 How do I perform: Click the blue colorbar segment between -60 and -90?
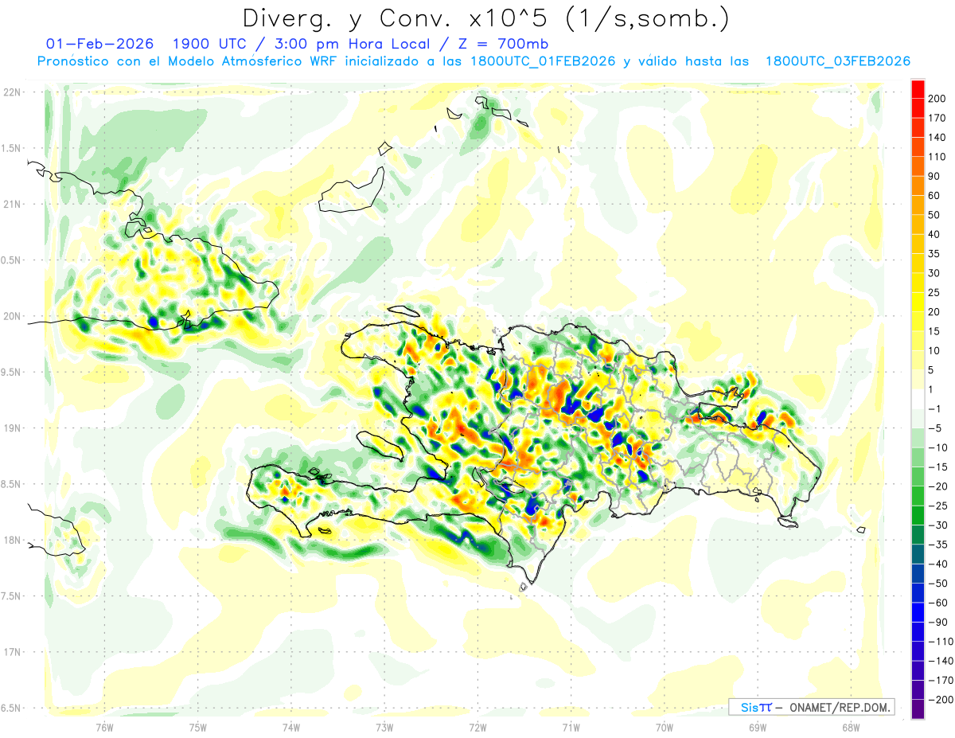[918, 613]
